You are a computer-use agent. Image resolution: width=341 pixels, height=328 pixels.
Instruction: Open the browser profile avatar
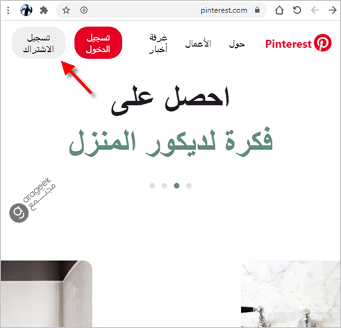(26, 10)
